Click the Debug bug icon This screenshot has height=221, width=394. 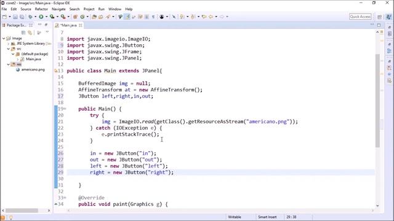tap(30, 17)
